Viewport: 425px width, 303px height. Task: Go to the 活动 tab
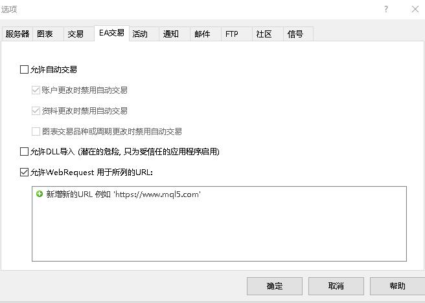coord(144,34)
